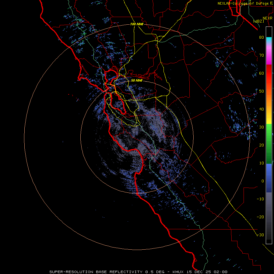Click the green segment of the color bar
This screenshot has height=274, width=274.
[x=269, y=144]
